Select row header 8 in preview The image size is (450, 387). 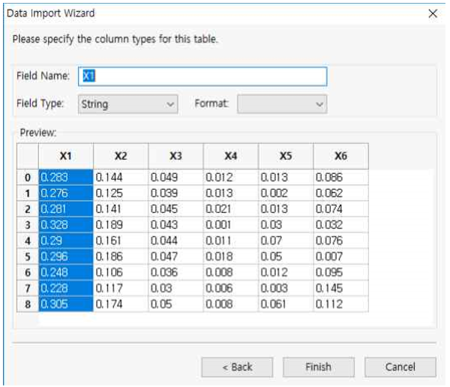pos(28,304)
